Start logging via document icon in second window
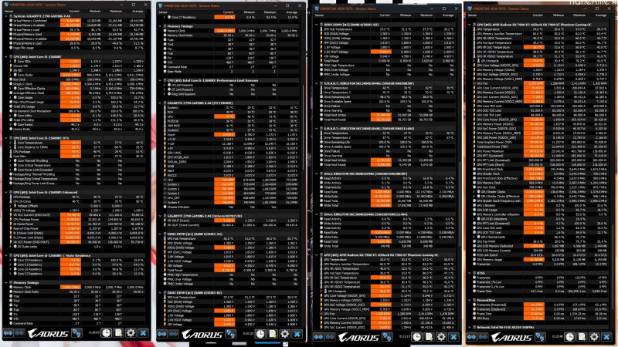Viewport: 618px width, 347px height. click(x=273, y=335)
